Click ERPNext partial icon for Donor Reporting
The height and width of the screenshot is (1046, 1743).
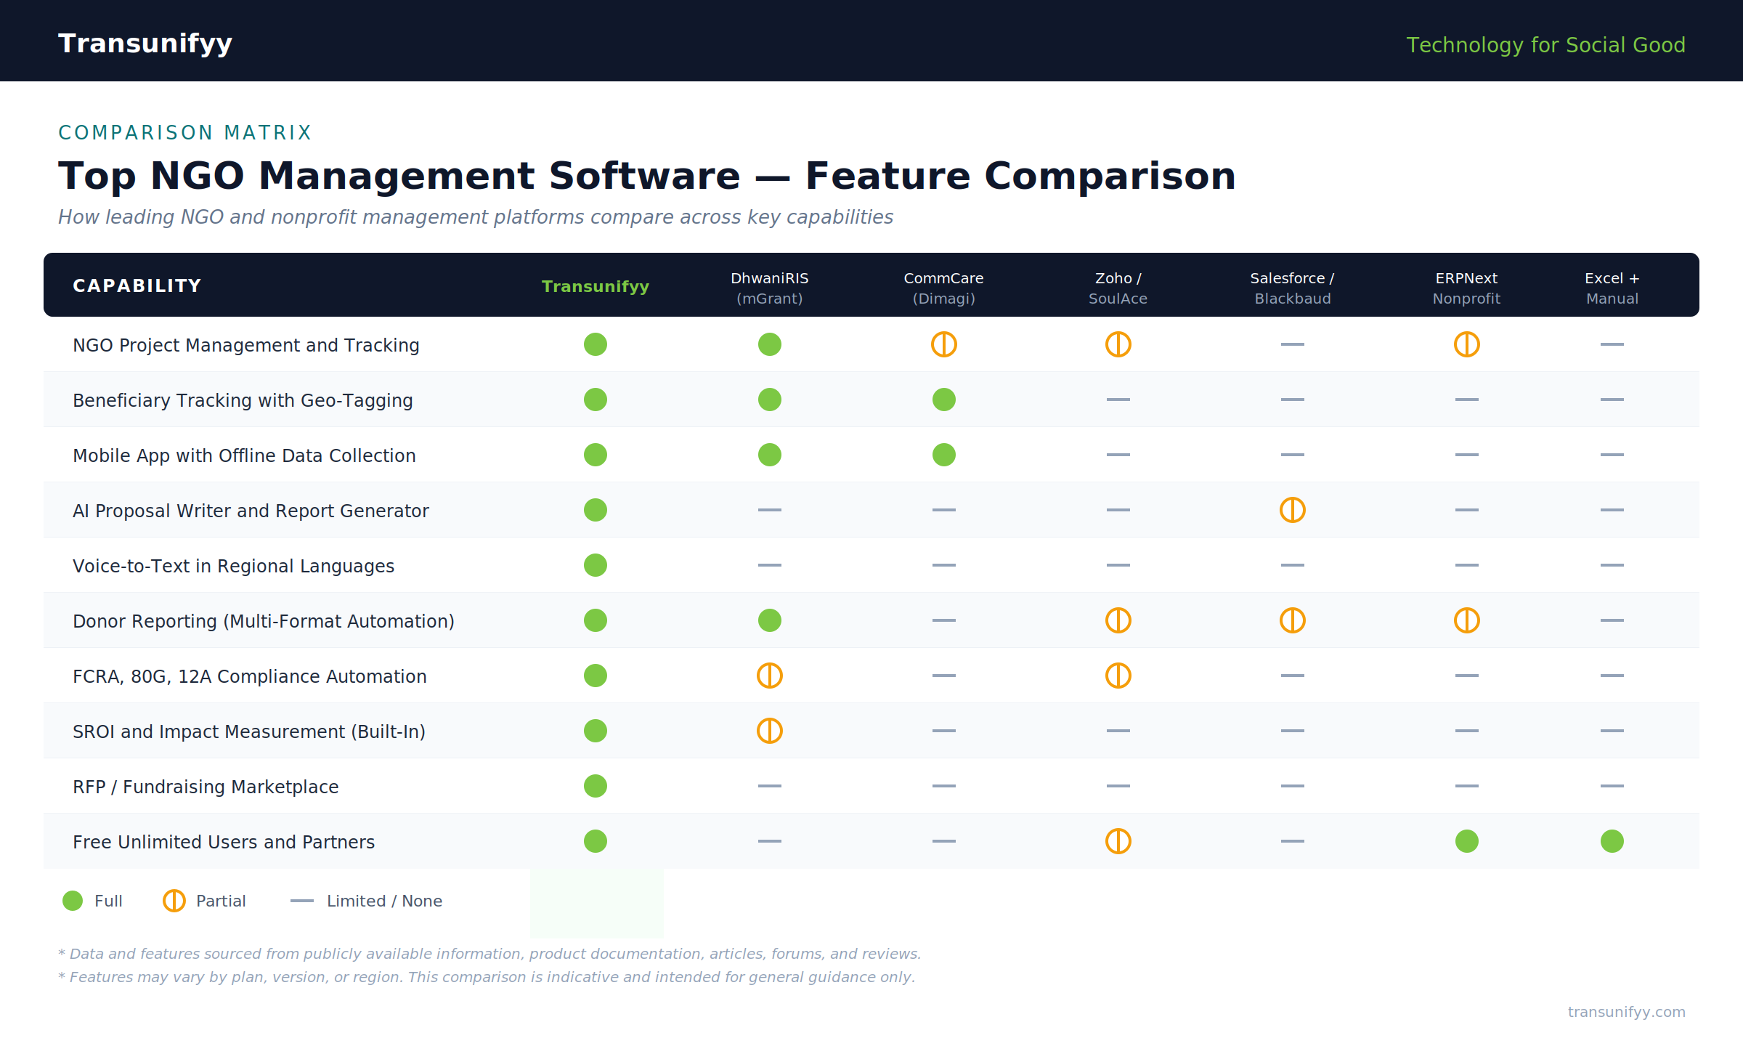(x=1467, y=620)
